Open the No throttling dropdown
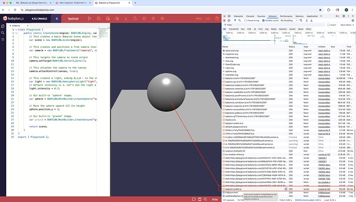 289,21
